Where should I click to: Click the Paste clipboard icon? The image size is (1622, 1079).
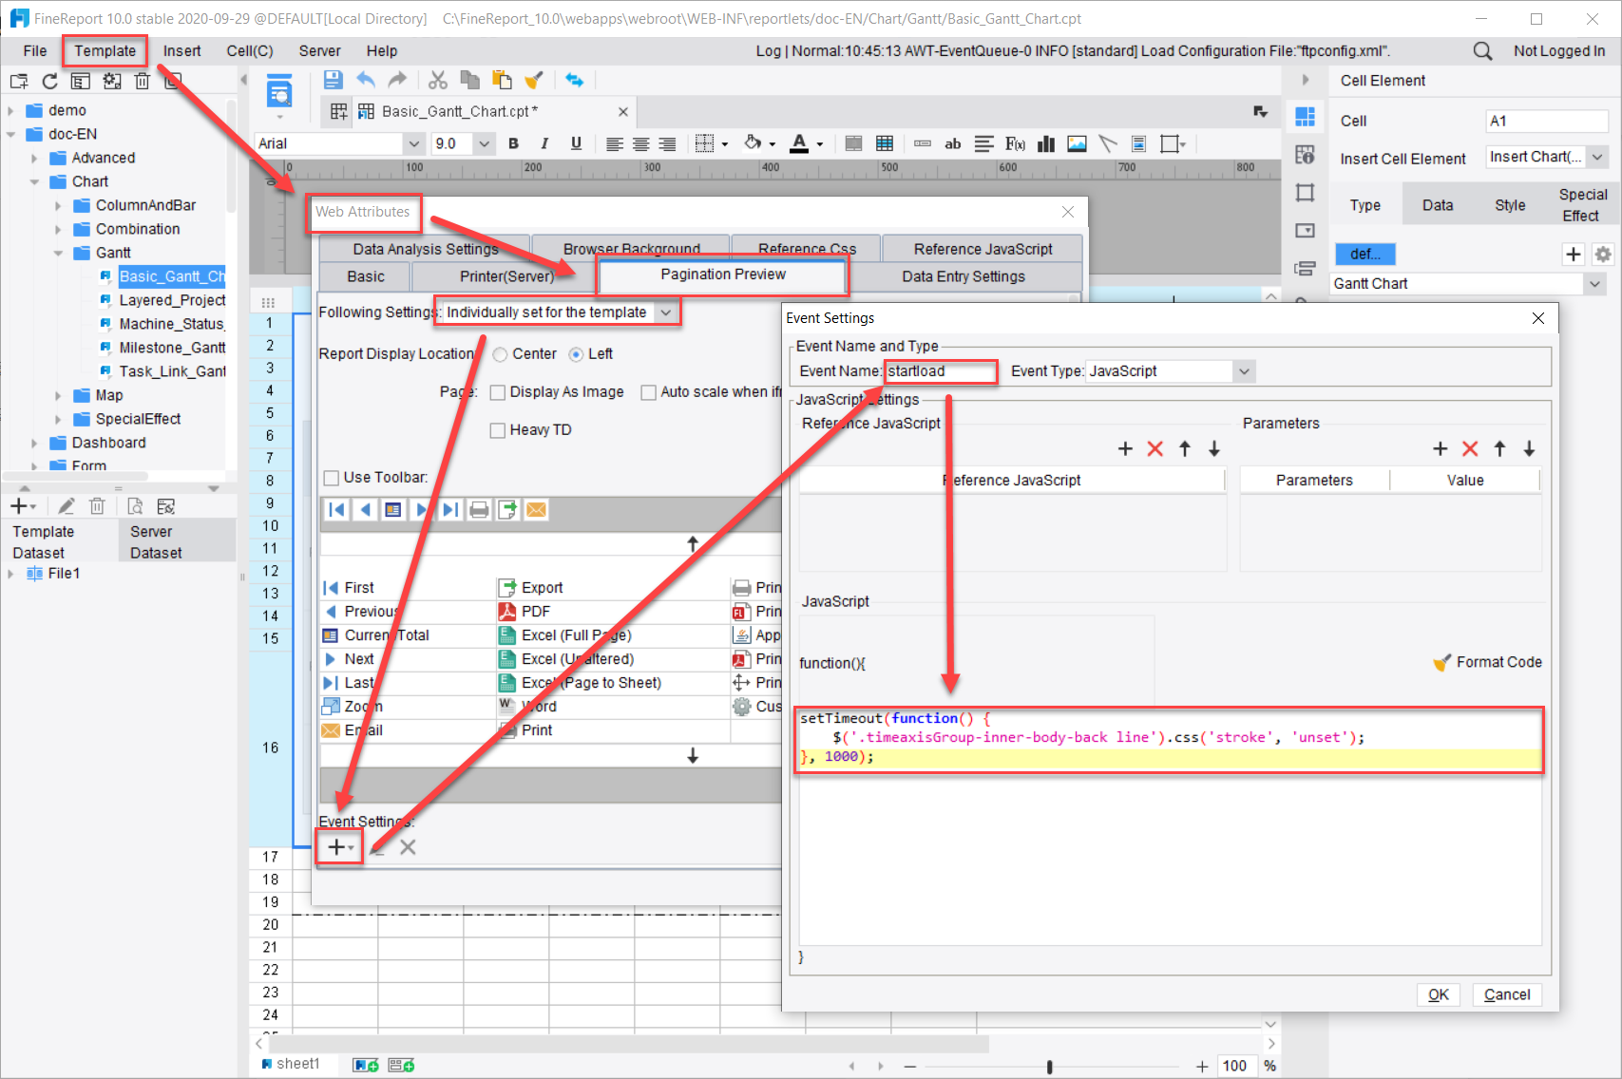point(502,80)
